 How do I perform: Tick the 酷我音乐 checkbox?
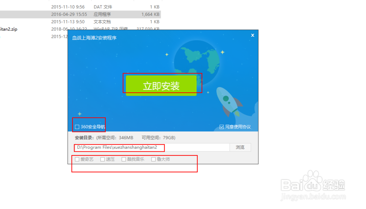[x=124, y=159]
